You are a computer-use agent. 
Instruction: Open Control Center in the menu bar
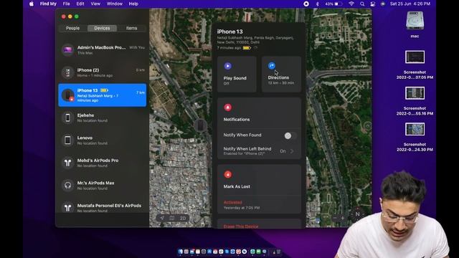(373, 4)
